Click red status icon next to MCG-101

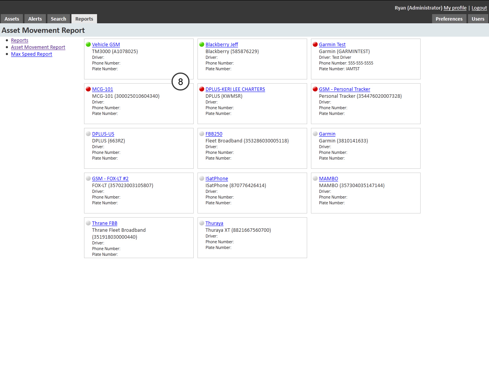coord(88,89)
